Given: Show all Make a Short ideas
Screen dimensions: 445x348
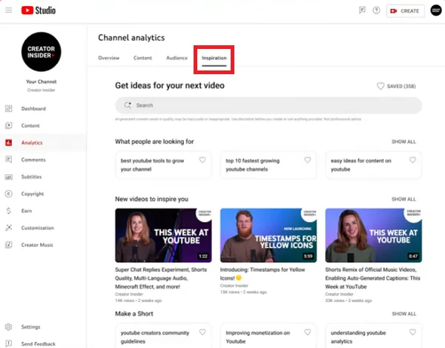Looking at the screenshot, I should coord(403,314).
